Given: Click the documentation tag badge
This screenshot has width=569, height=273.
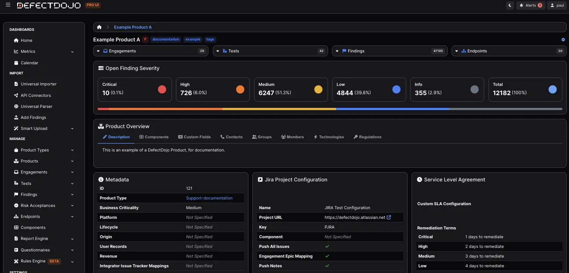Looking at the screenshot, I should tap(166, 40).
